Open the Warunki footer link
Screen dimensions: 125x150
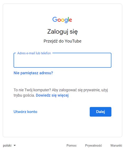click(x=116, y=146)
